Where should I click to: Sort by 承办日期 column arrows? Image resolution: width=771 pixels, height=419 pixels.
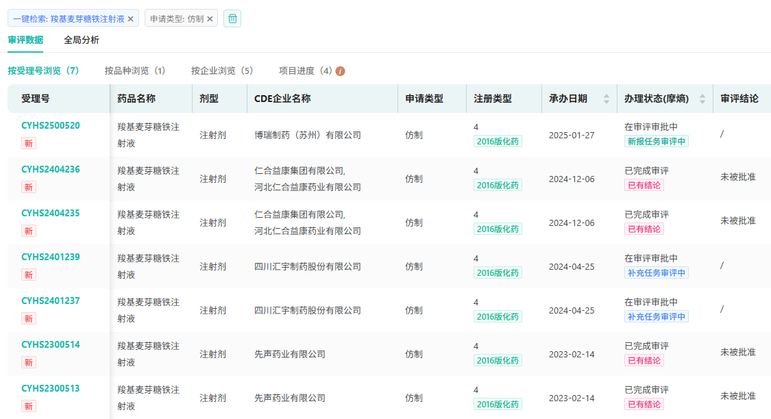tap(606, 99)
